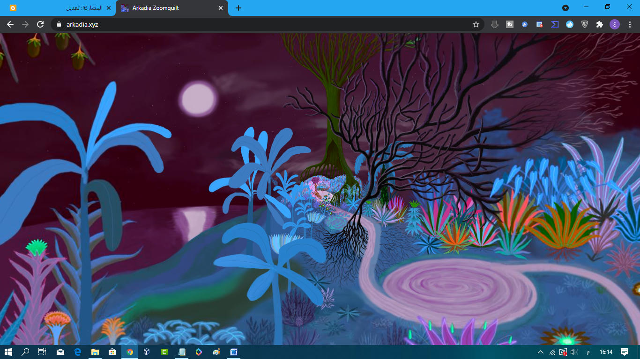Image resolution: width=640 pixels, height=359 pixels.
Task: Open the Action Center notifications
Action: (x=625, y=352)
